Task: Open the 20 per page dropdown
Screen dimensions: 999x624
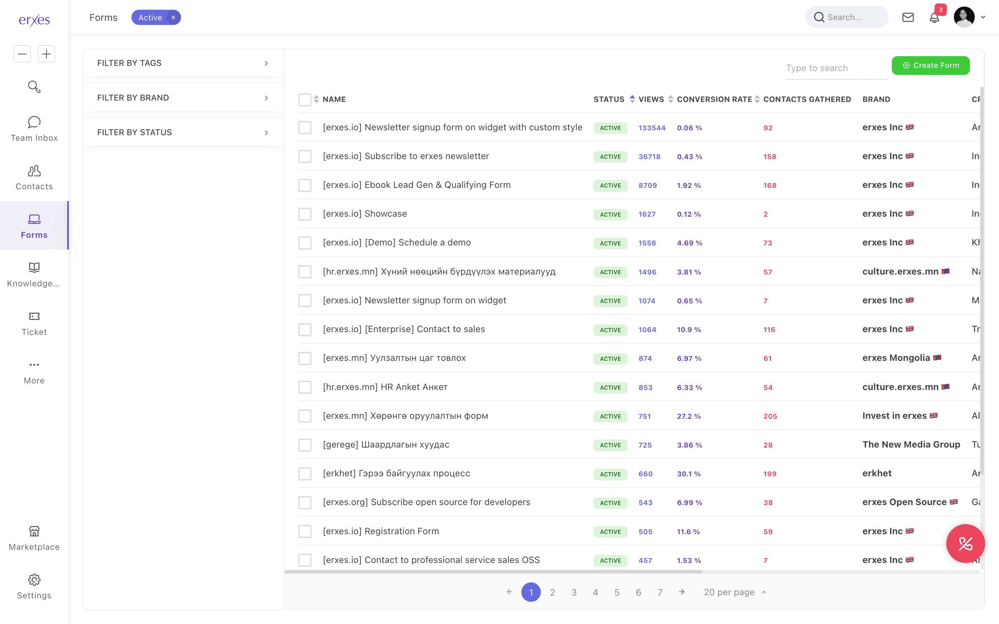Action: (x=735, y=592)
